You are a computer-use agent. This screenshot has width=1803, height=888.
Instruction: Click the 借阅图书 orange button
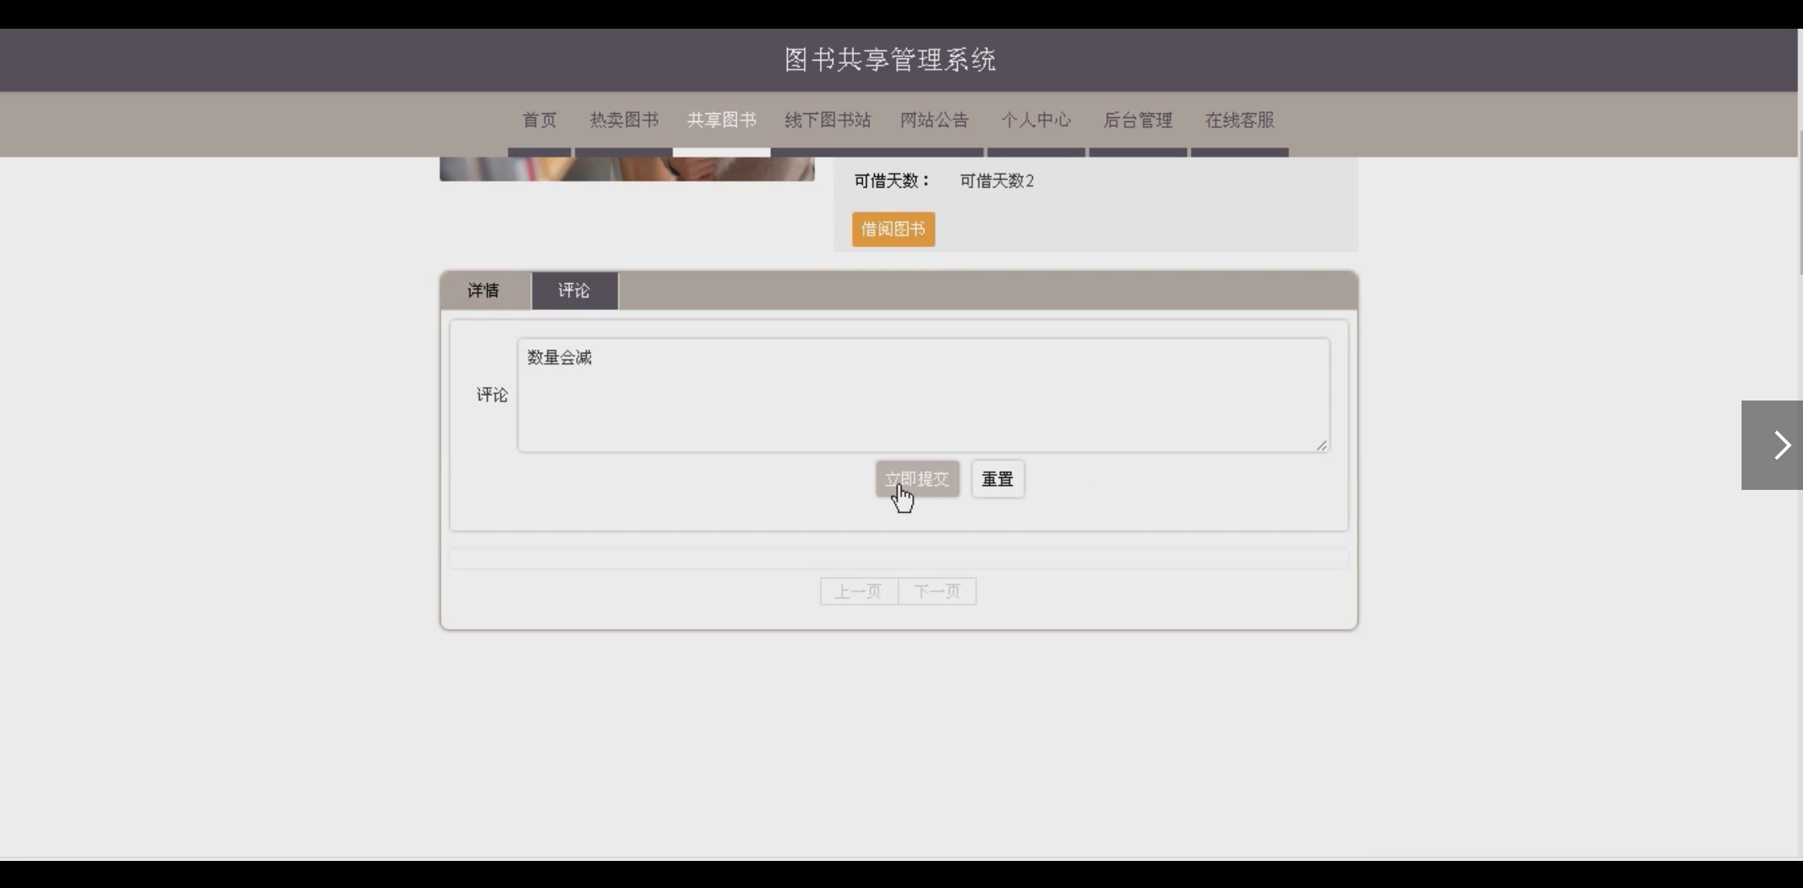(x=893, y=229)
